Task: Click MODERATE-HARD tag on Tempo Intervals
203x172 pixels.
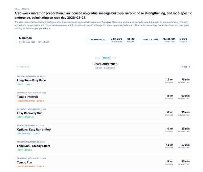Action: 26,101
